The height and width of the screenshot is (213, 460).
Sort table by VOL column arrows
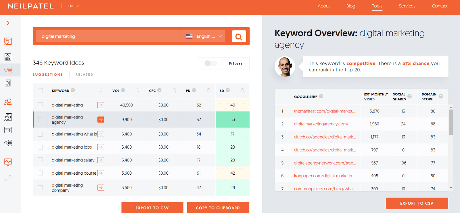(x=138, y=90)
